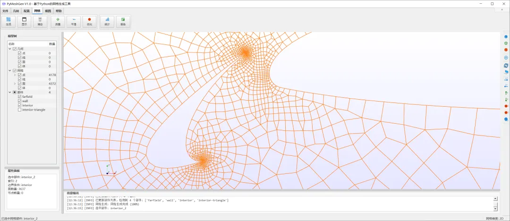Collapse the 网格 tree node arrow
This screenshot has height=221, width=510.
[x=10, y=71]
